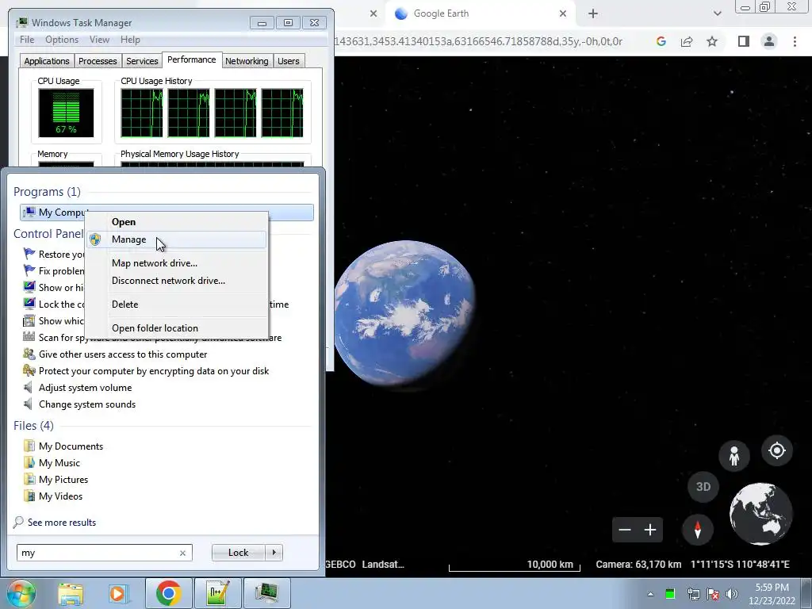Image resolution: width=812 pixels, height=609 pixels.
Task: Switch to the Processes tab
Action: coord(98,61)
